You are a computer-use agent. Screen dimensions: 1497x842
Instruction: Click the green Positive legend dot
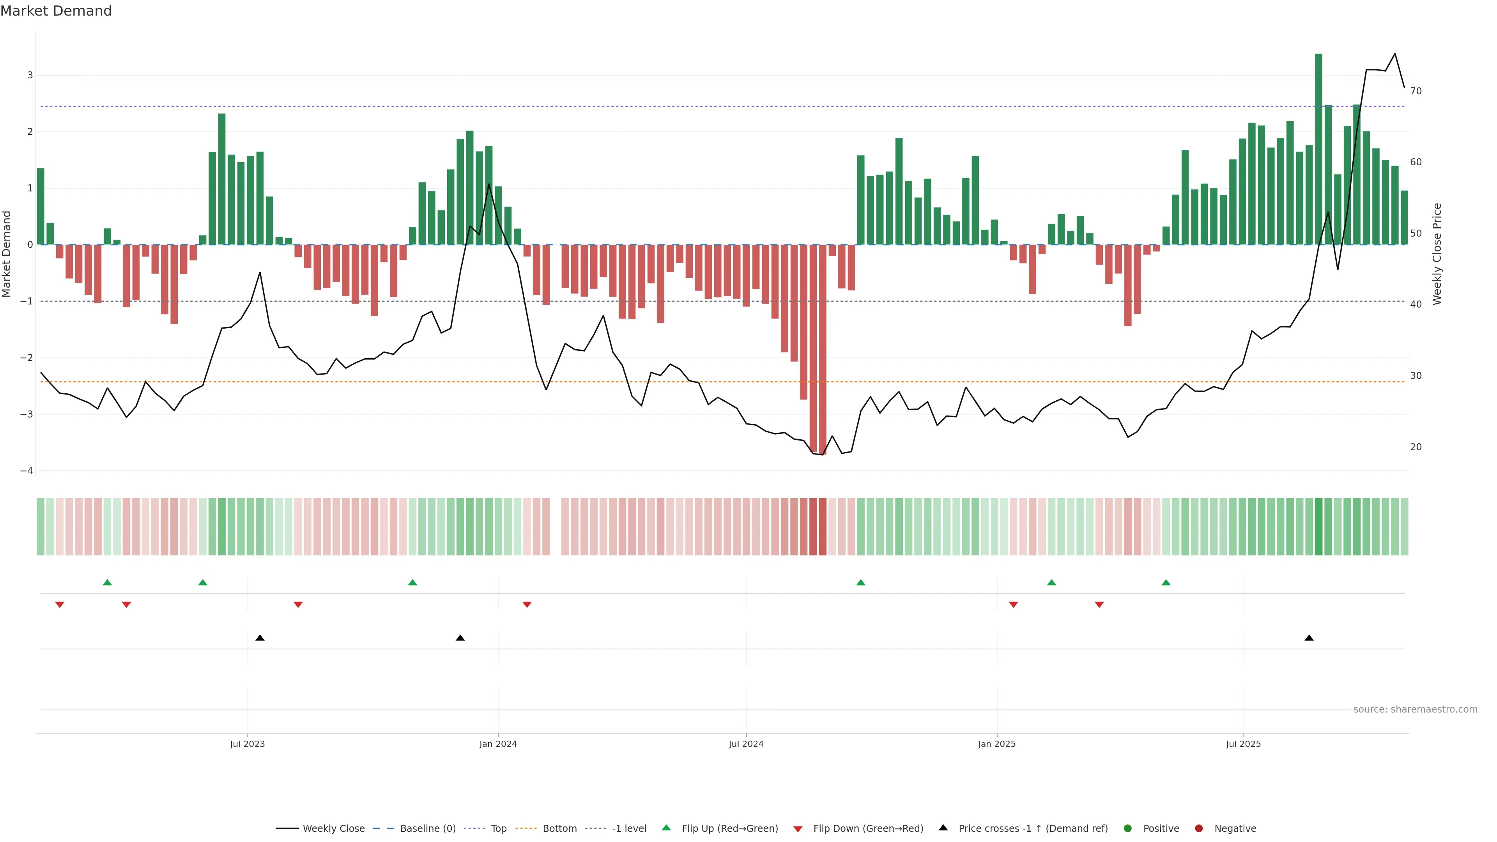[1128, 829]
